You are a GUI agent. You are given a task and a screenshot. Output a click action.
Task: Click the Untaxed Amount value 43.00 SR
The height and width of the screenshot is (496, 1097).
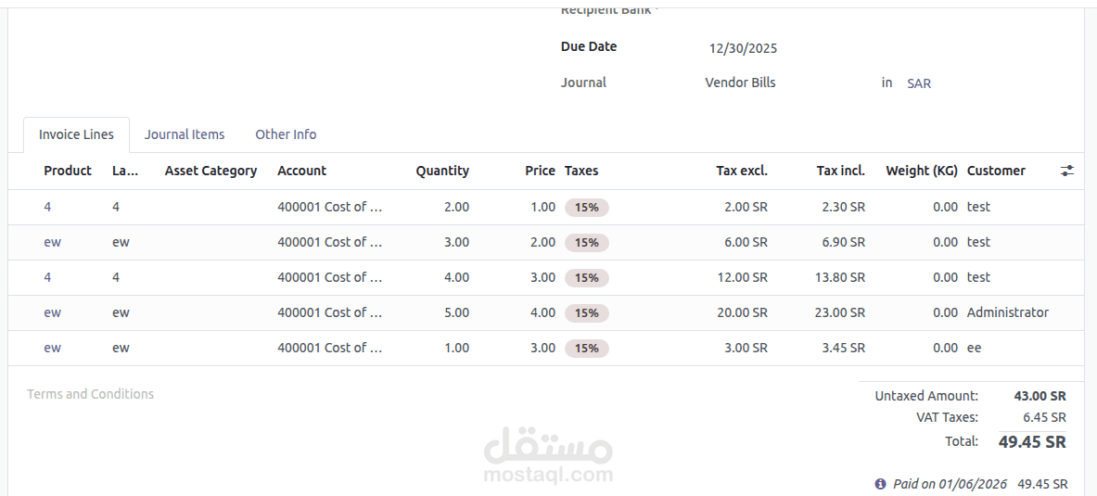click(1040, 396)
